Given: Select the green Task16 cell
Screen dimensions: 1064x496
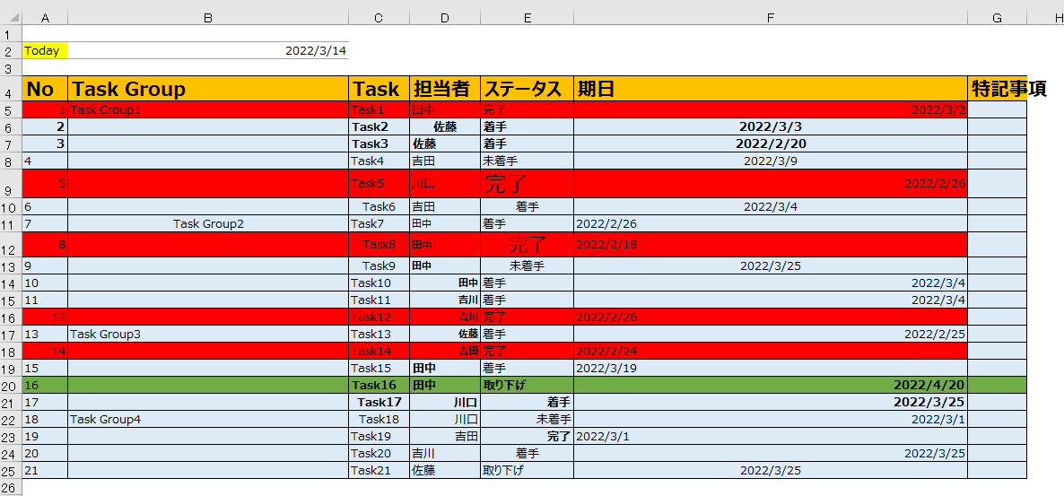Looking at the screenshot, I should [x=379, y=385].
